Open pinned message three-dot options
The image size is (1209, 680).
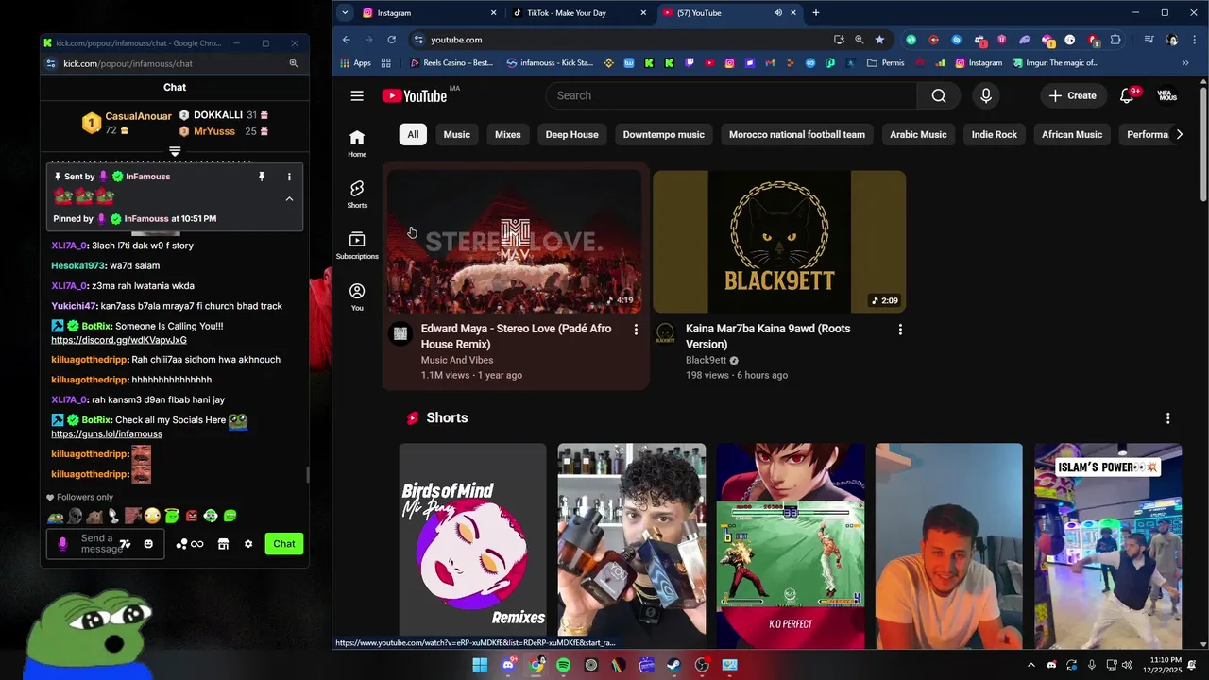289,177
